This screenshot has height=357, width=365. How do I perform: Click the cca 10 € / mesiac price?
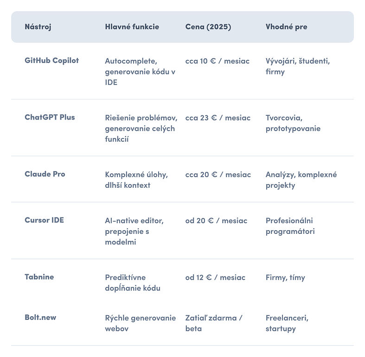pos(218,61)
